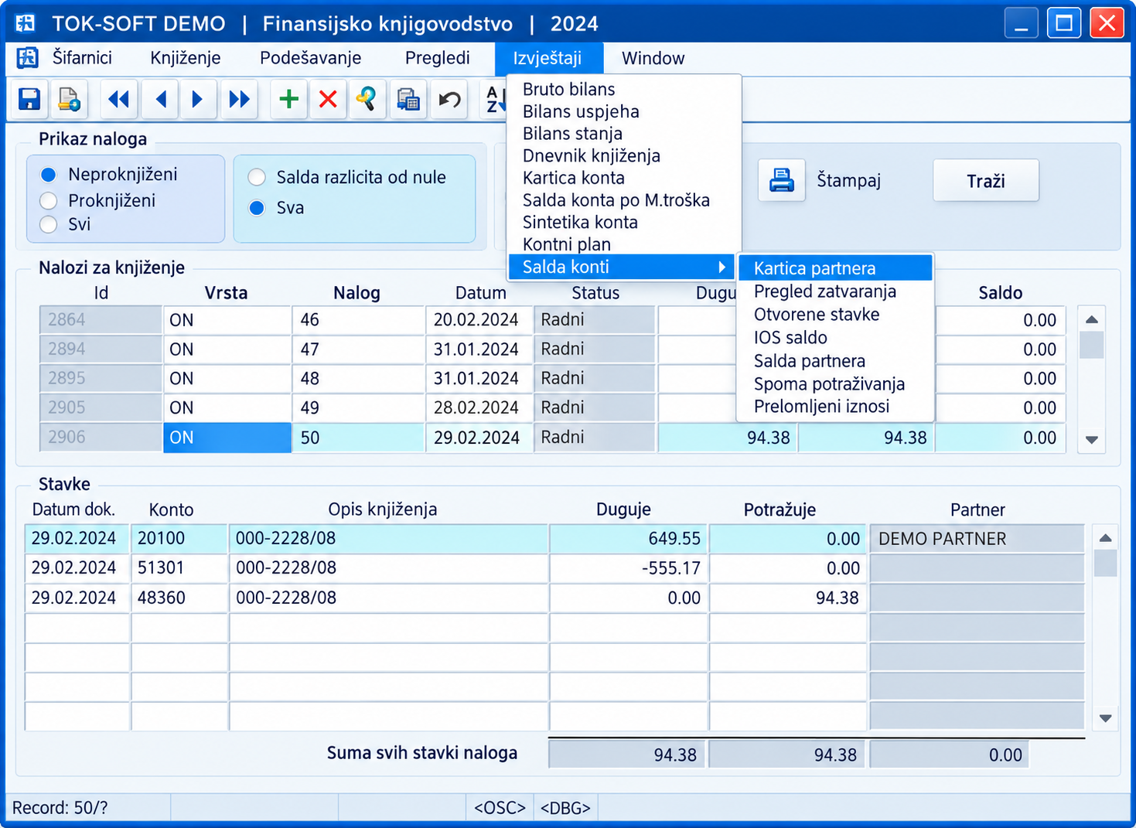Jump to last record with double-right arrow
The image size is (1136, 828).
coord(240,99)
